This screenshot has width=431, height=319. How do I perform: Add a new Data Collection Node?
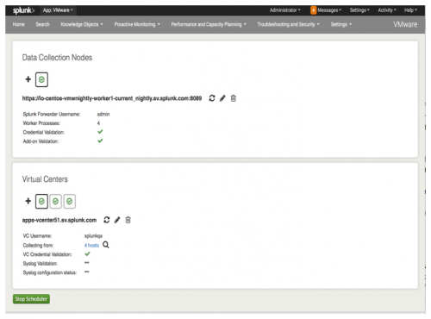[28, 79]
